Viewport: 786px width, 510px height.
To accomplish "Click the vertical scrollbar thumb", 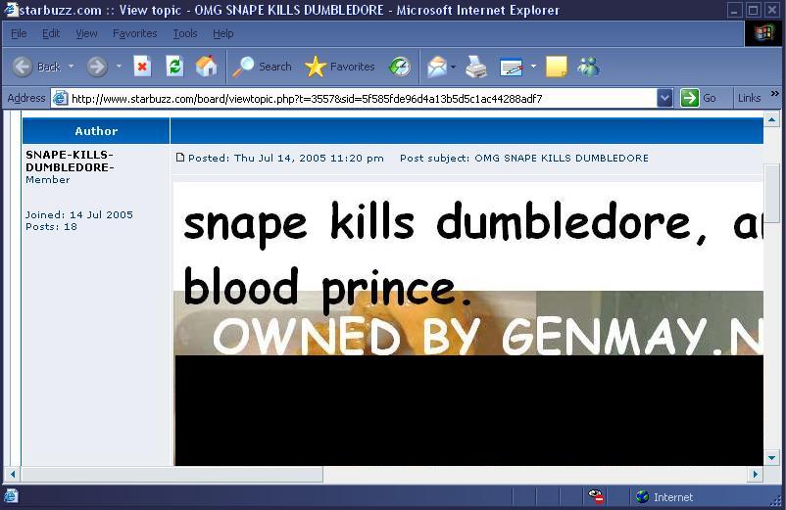I will click(771, 194).
